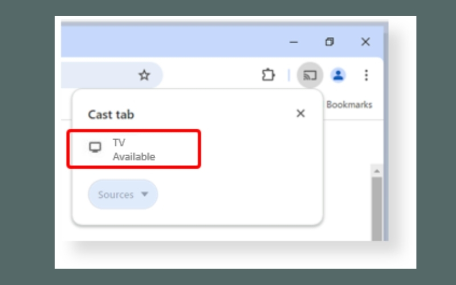The image size is (456, 285).
Task: Open the Bookmarks folder on the bookmarks bar
Action: point(349,105)
